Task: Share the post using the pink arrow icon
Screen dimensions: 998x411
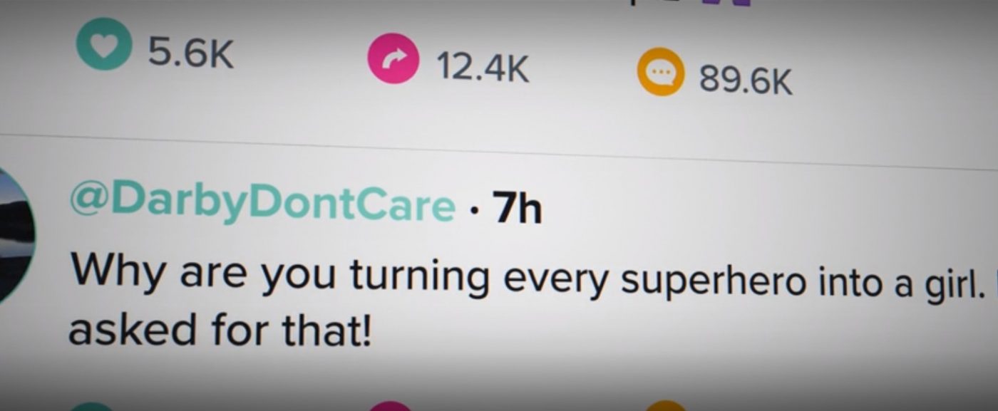Action: coord(392,58)
